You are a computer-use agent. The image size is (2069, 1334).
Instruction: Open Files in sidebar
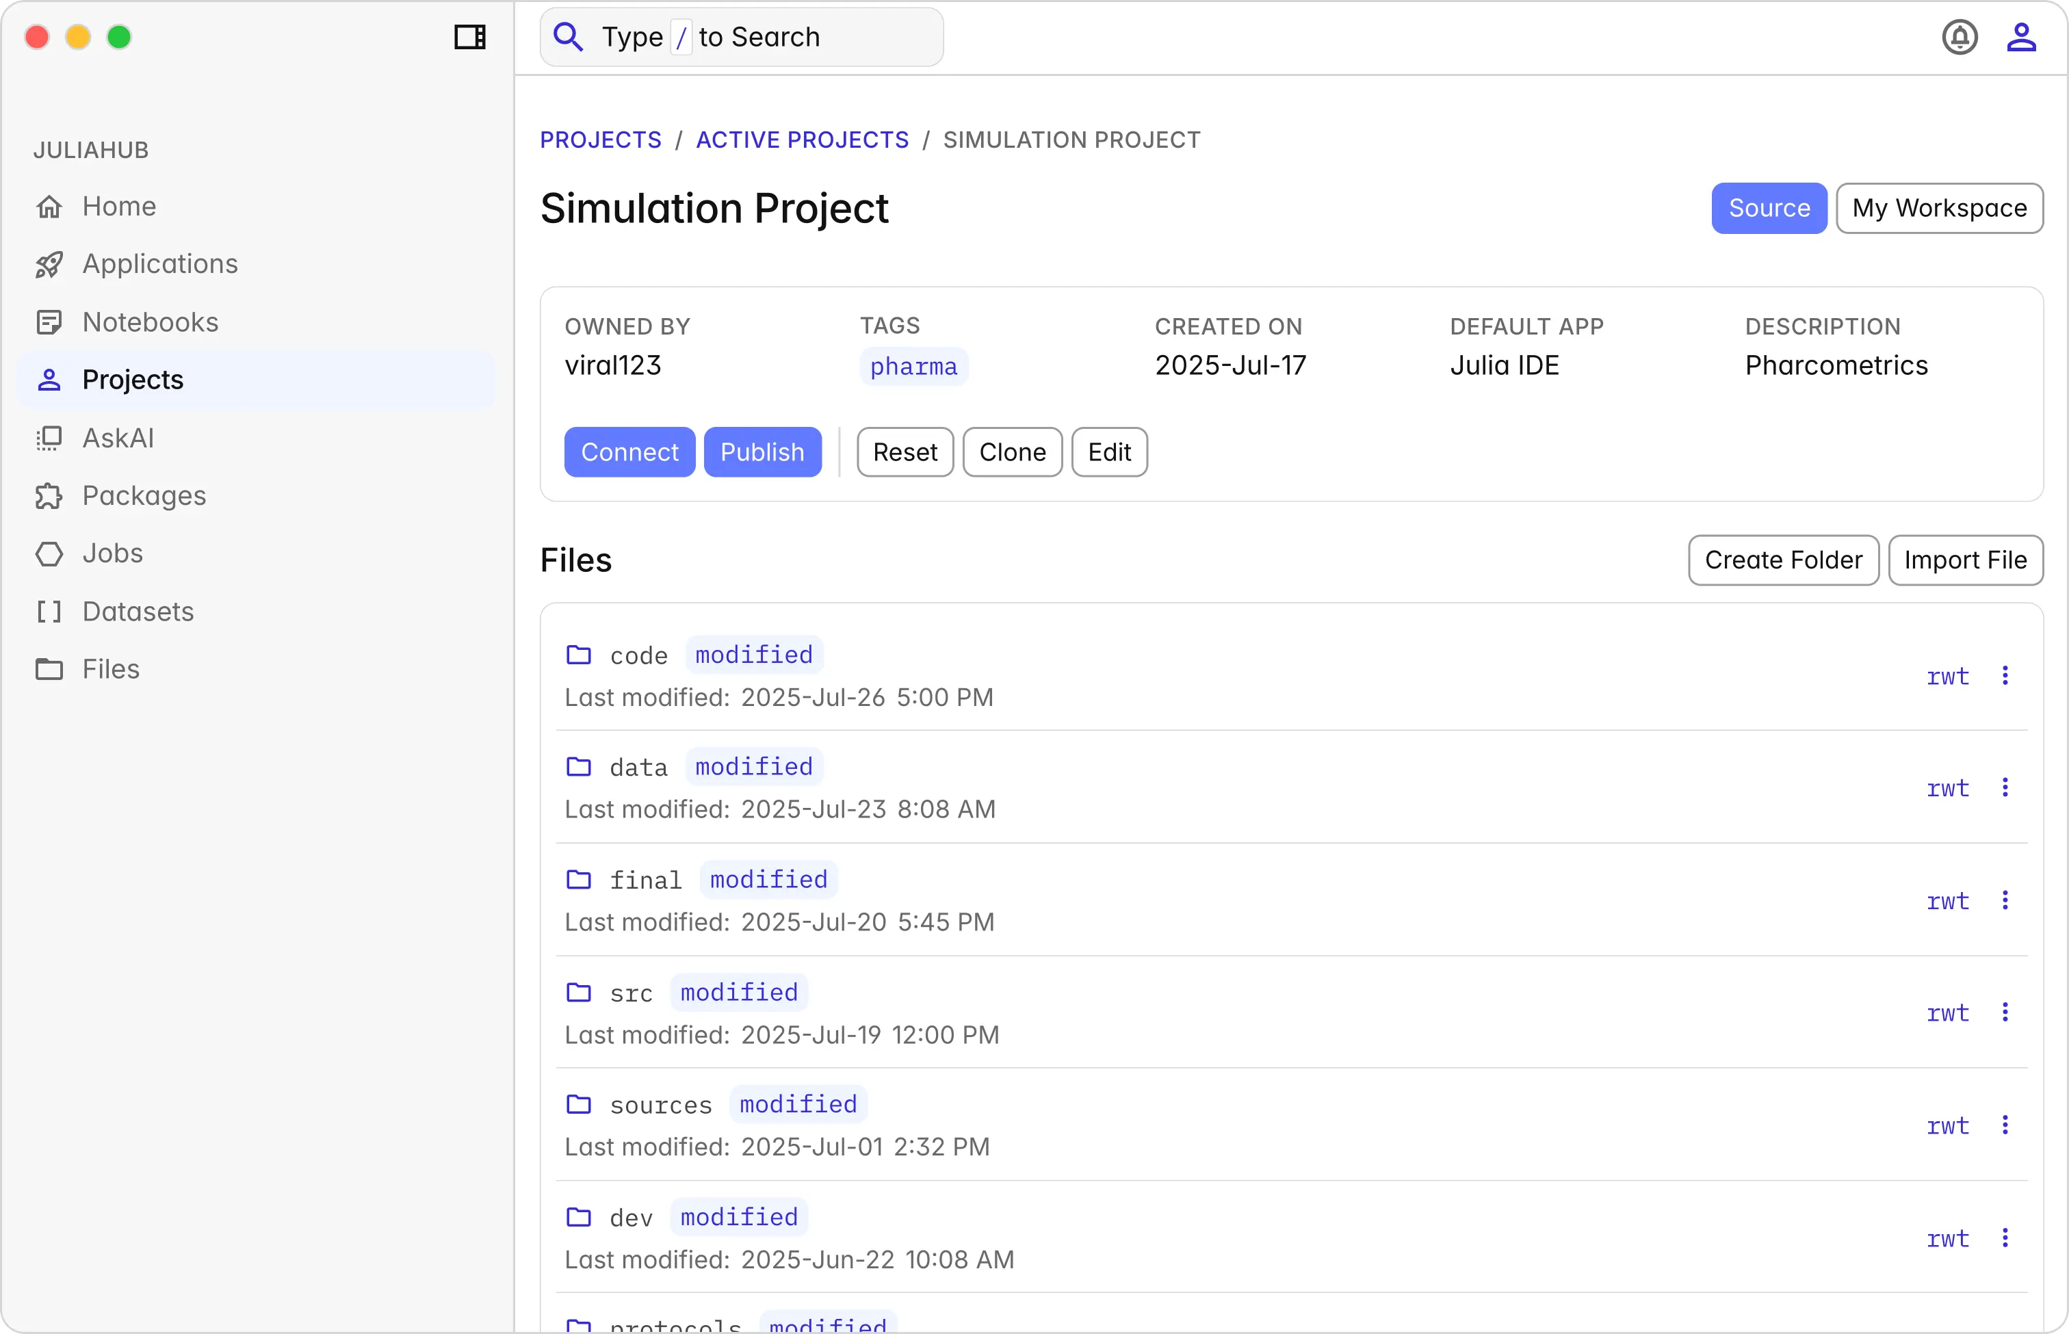point(257,670)
